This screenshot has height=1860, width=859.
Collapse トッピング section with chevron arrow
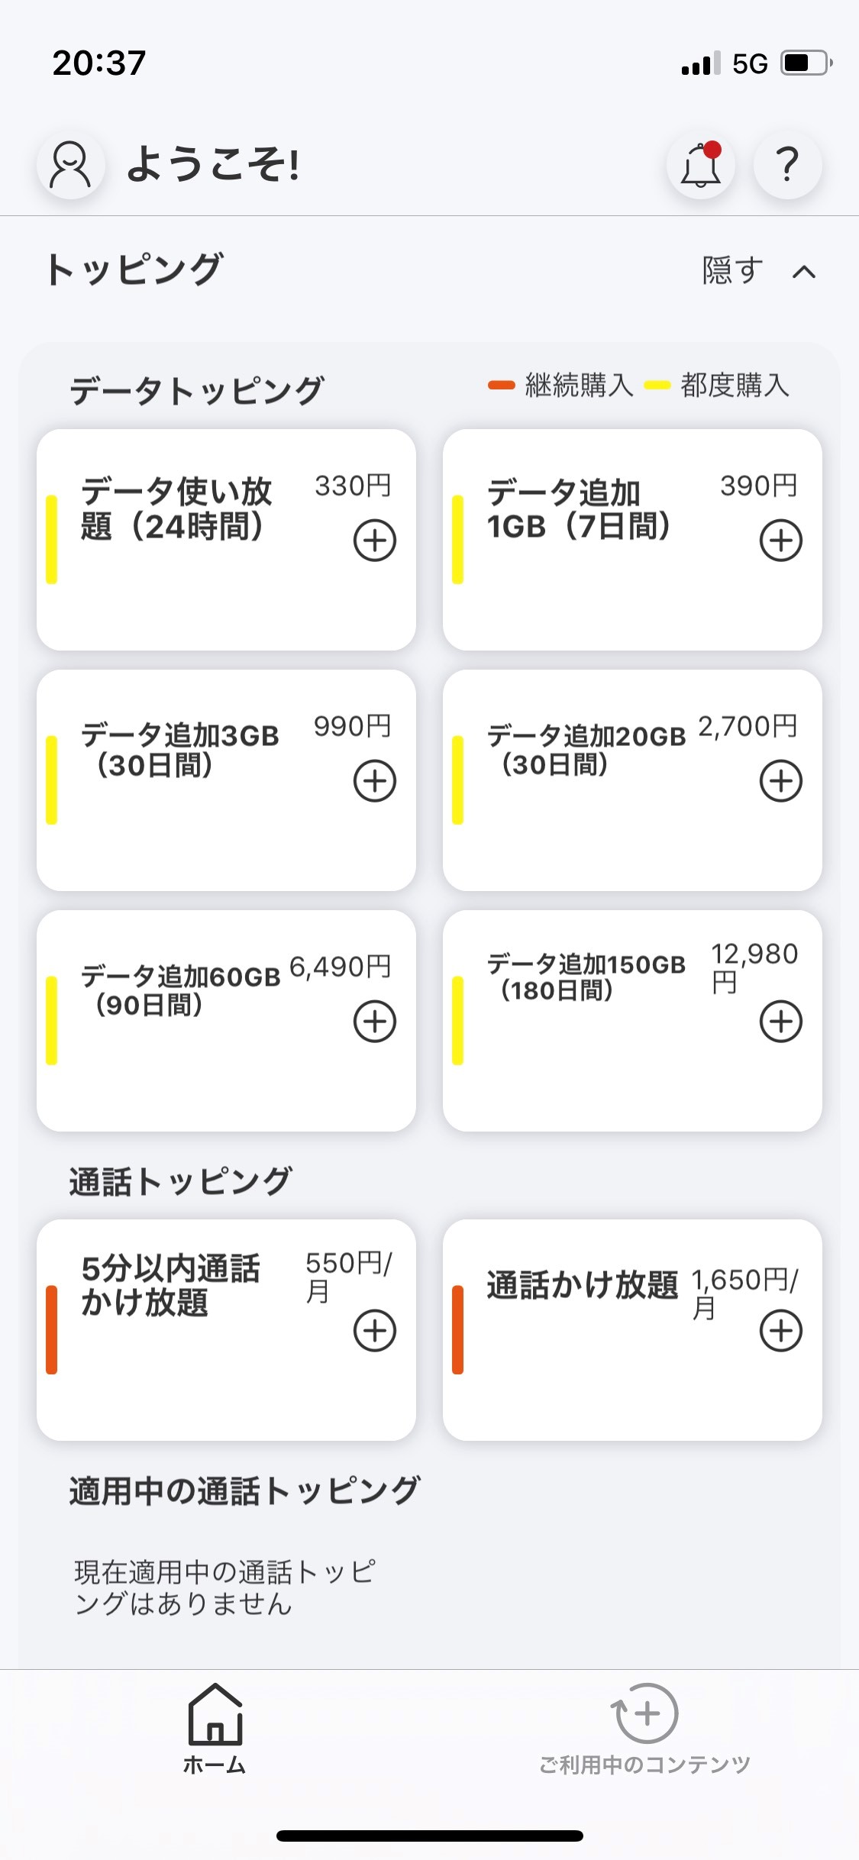804,272
